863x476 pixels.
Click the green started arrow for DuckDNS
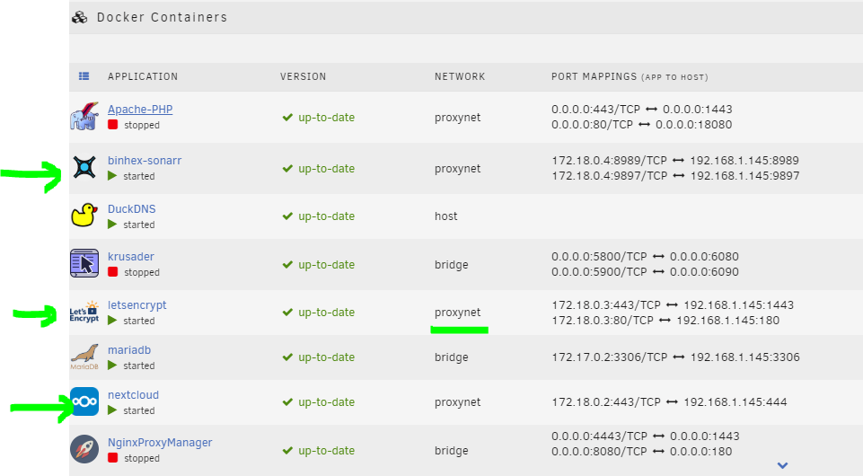[x=112, y=225]
